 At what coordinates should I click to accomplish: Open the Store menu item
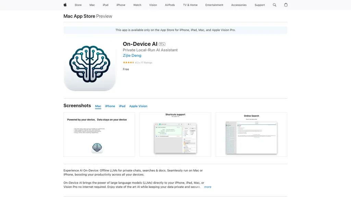coord(78,5)
